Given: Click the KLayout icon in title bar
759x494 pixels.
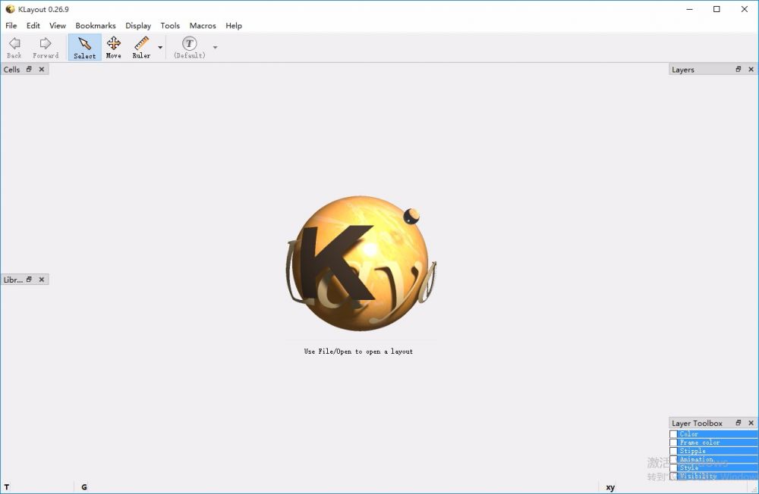Looking at the screenshot, I should 10,9.
